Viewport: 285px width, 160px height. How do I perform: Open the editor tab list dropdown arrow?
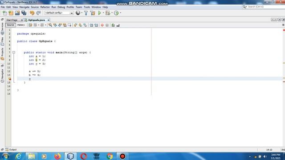click(x=280, y=20)
